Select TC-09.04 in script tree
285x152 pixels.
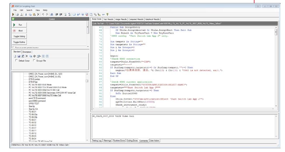(32, 139)
